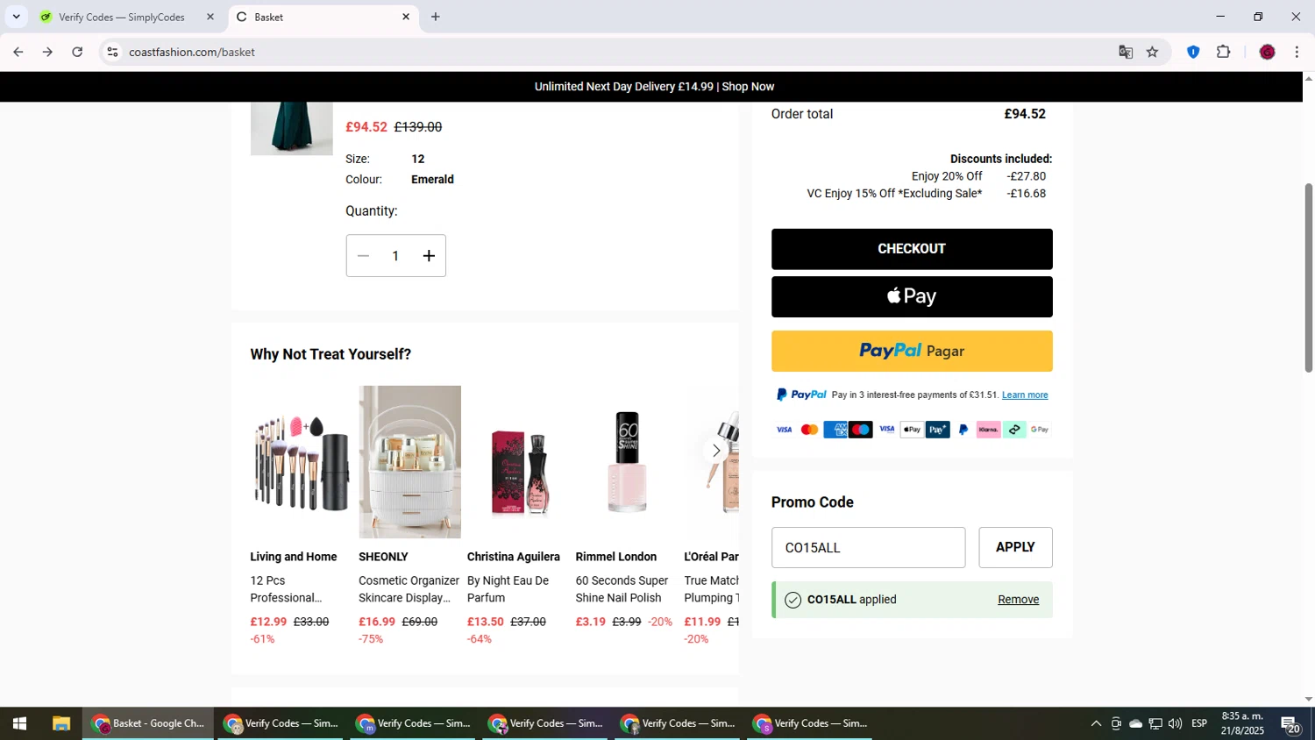Screen dimensions: 1315x740
Task: Open a new browser tab
Action: [436, 17]
